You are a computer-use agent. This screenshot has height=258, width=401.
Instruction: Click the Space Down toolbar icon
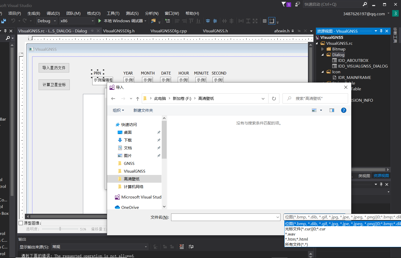[231, 21]
